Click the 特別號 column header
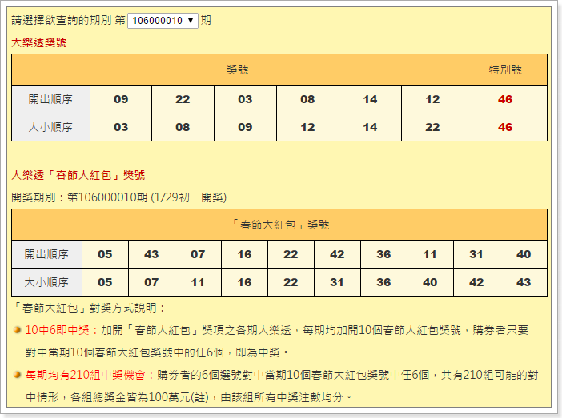 click(505, 70)
